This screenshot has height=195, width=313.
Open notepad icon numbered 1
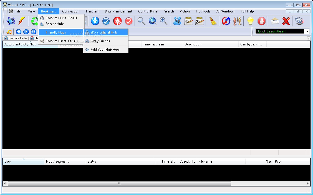click(188, 21)
